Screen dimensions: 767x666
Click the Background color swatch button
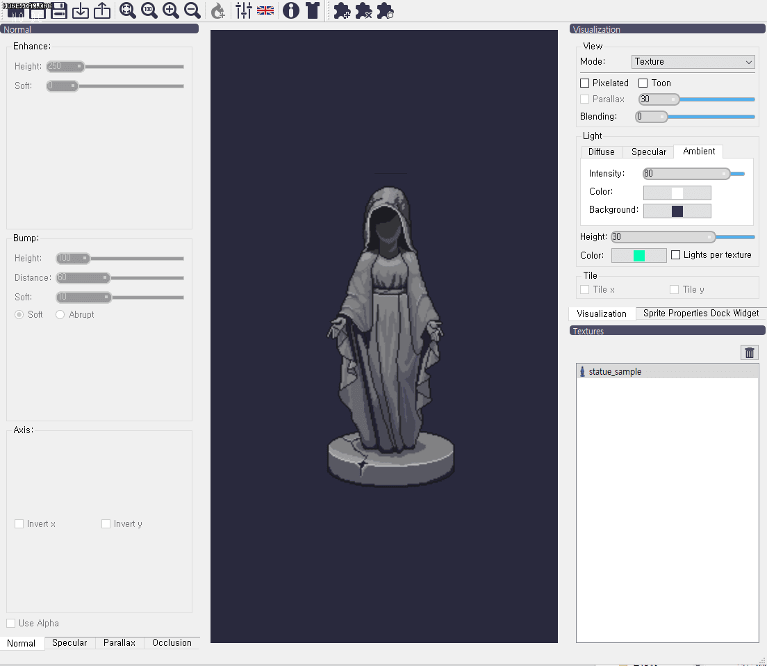(677, 211)
